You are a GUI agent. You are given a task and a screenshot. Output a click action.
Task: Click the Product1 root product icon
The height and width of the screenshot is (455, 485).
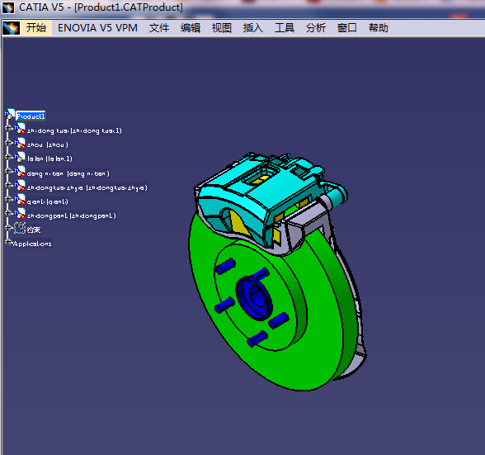[x=10, y=114]
